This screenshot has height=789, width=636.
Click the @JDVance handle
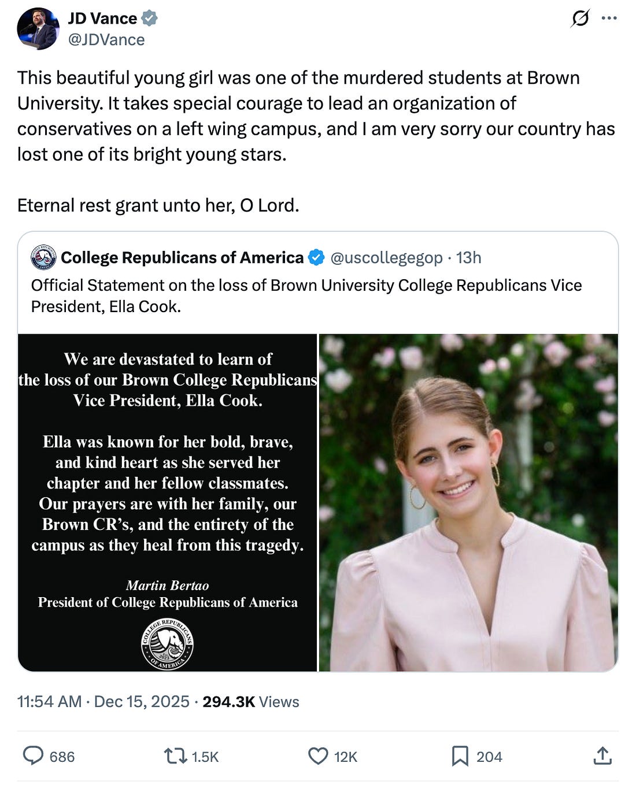106,40
